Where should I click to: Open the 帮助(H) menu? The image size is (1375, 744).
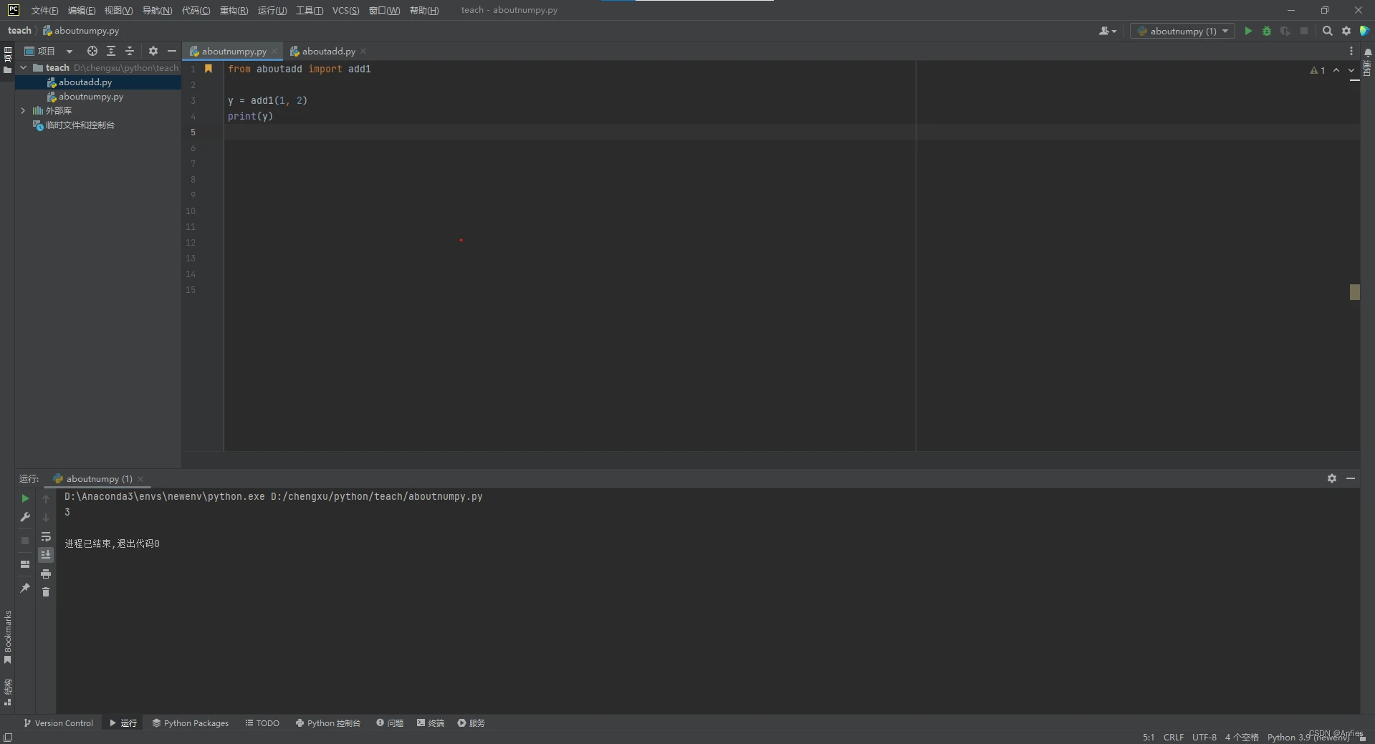(424, 10)
